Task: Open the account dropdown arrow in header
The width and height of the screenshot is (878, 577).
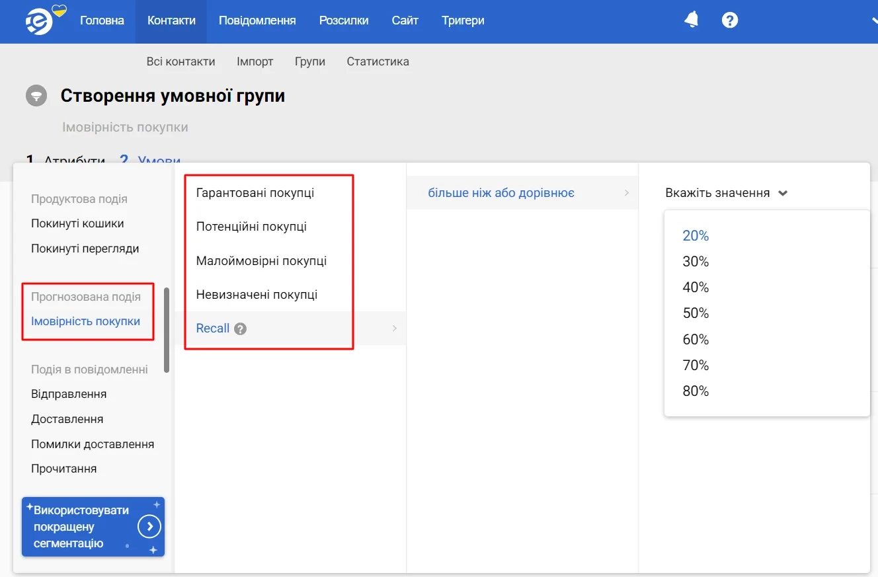Action: coord(874,20)
